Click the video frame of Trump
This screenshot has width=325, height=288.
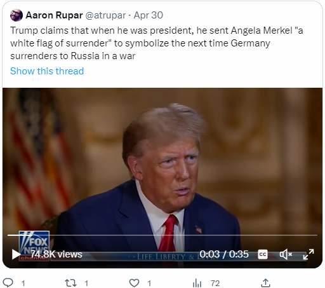162,161
